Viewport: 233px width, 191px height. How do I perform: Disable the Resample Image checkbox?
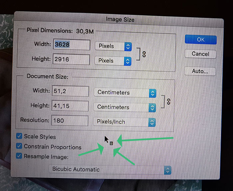coord(19,156)
